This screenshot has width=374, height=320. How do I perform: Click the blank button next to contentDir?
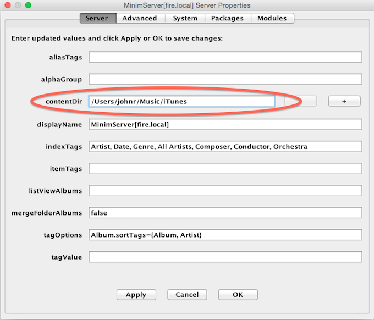point(301,101)
